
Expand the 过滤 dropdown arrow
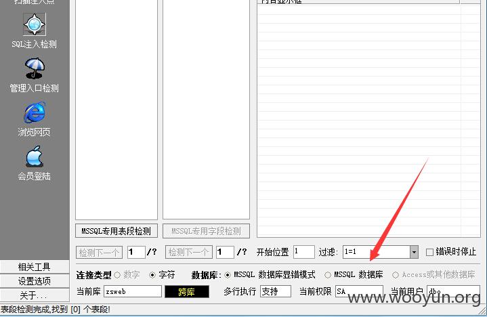(x=414, y=252)
